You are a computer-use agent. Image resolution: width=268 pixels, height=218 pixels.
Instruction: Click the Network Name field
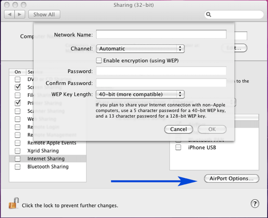coord(161,34)
